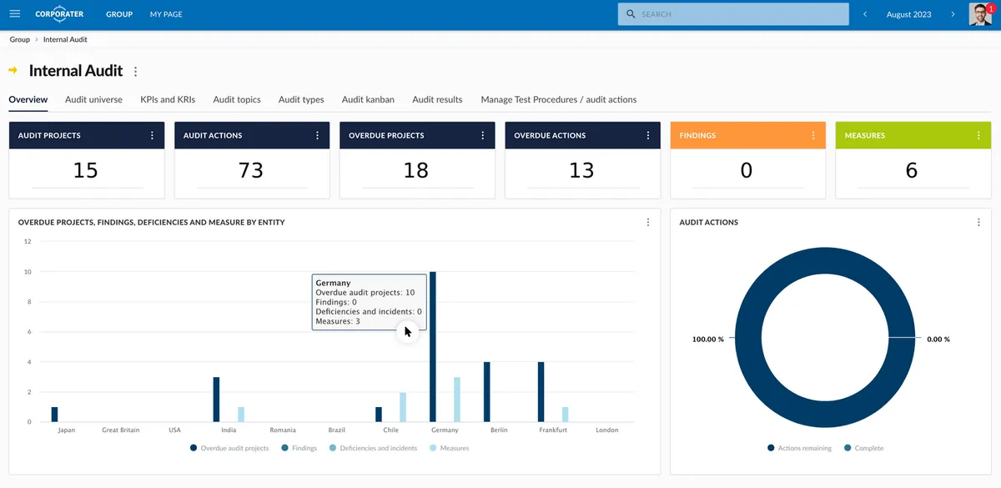The height and width of the screenshot is (488, 1001).
Task: Toggle Overdue audit projects legend series
Action: pyautogui.click(x=229, y=448)
